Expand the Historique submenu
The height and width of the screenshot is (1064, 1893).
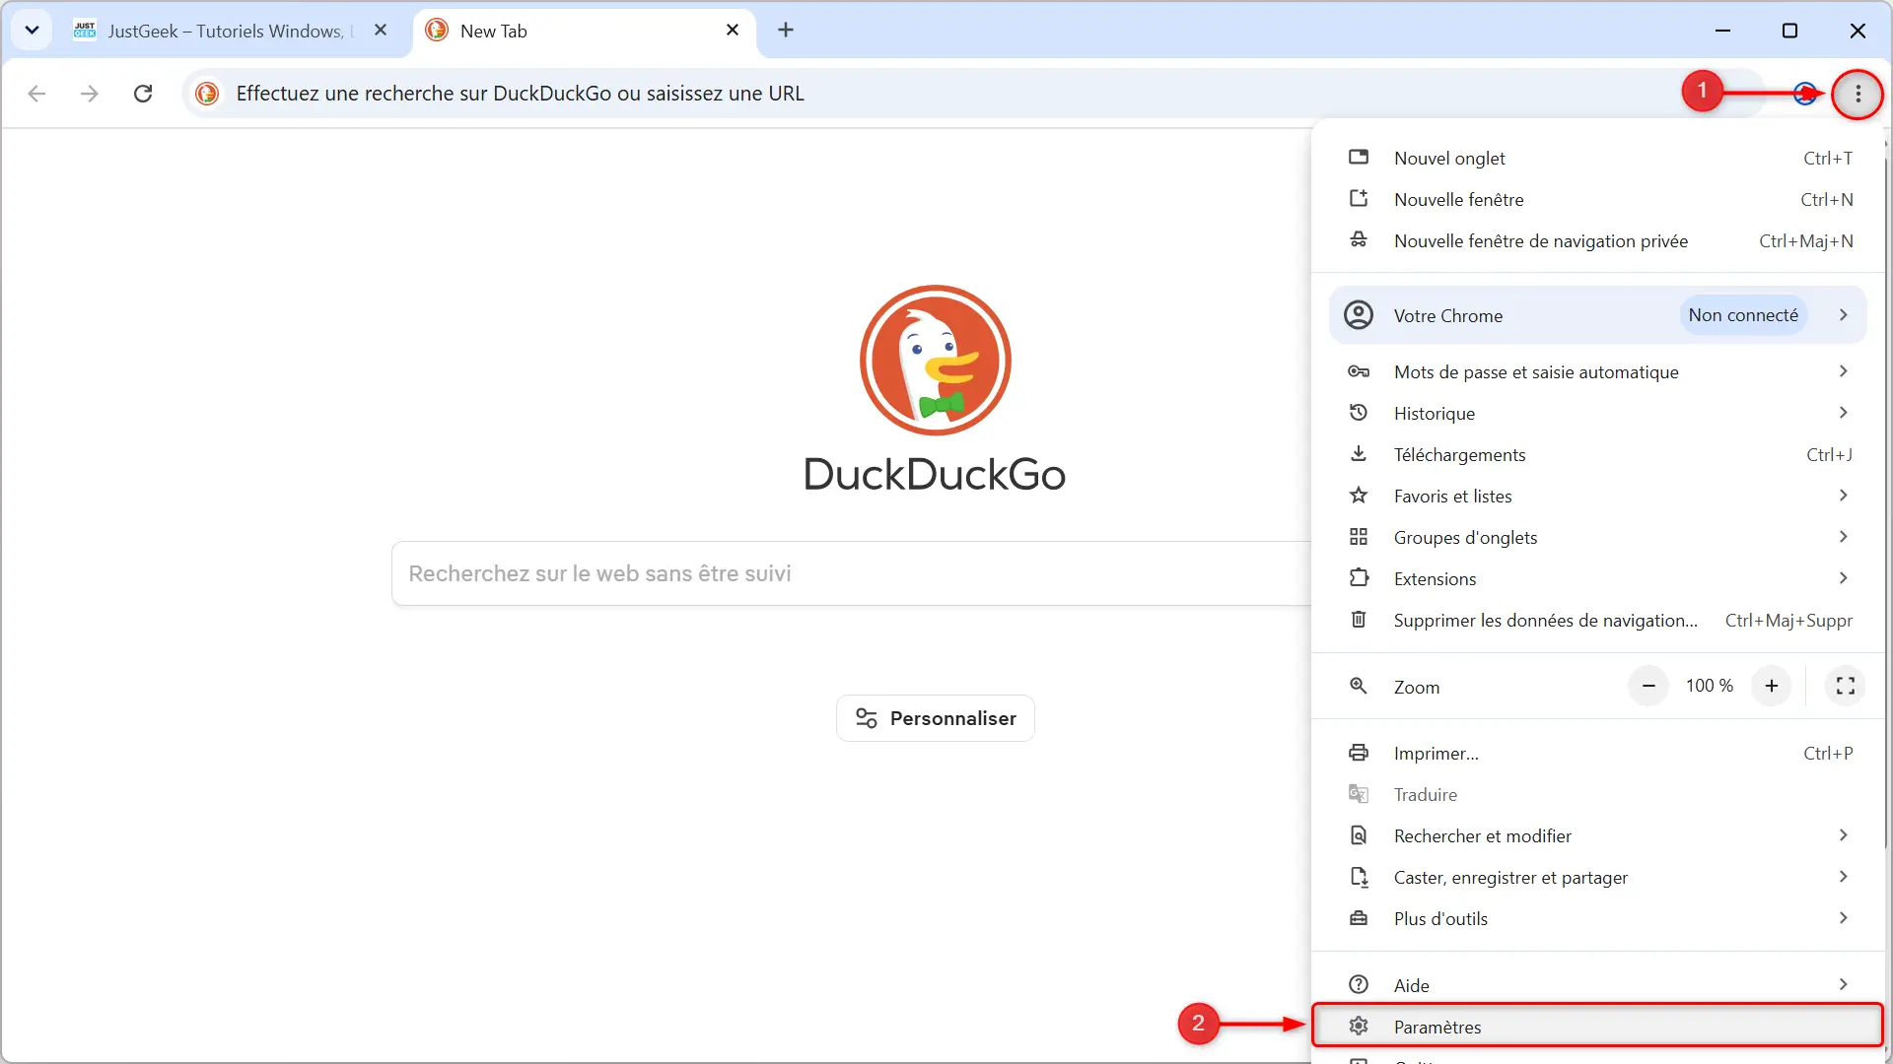[1598, 414]
